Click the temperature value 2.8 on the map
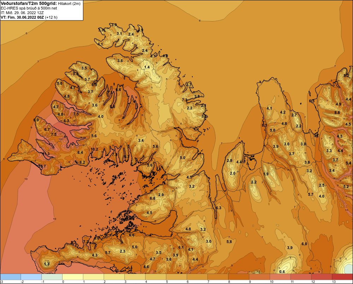Viewport: 353px width, 284px height. click(229, 161)
